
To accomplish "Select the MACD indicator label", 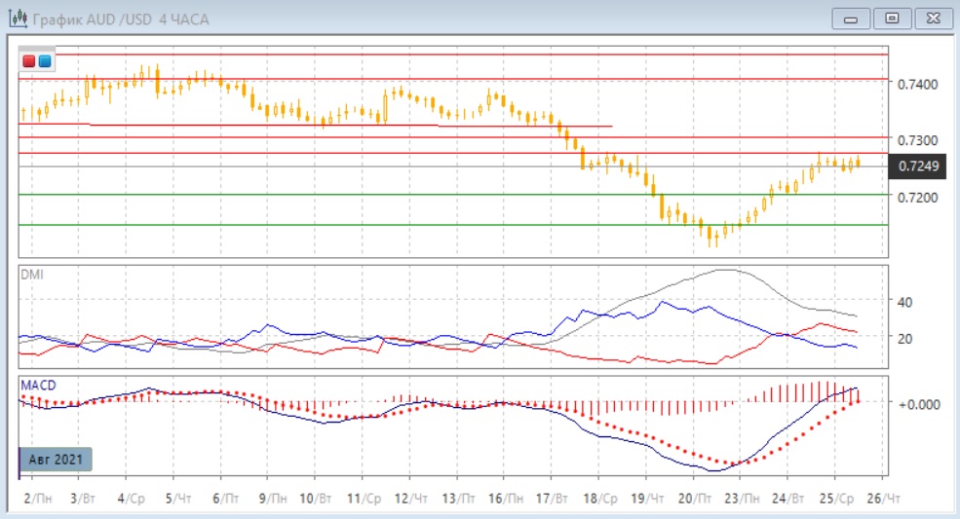I will point(36,386).
